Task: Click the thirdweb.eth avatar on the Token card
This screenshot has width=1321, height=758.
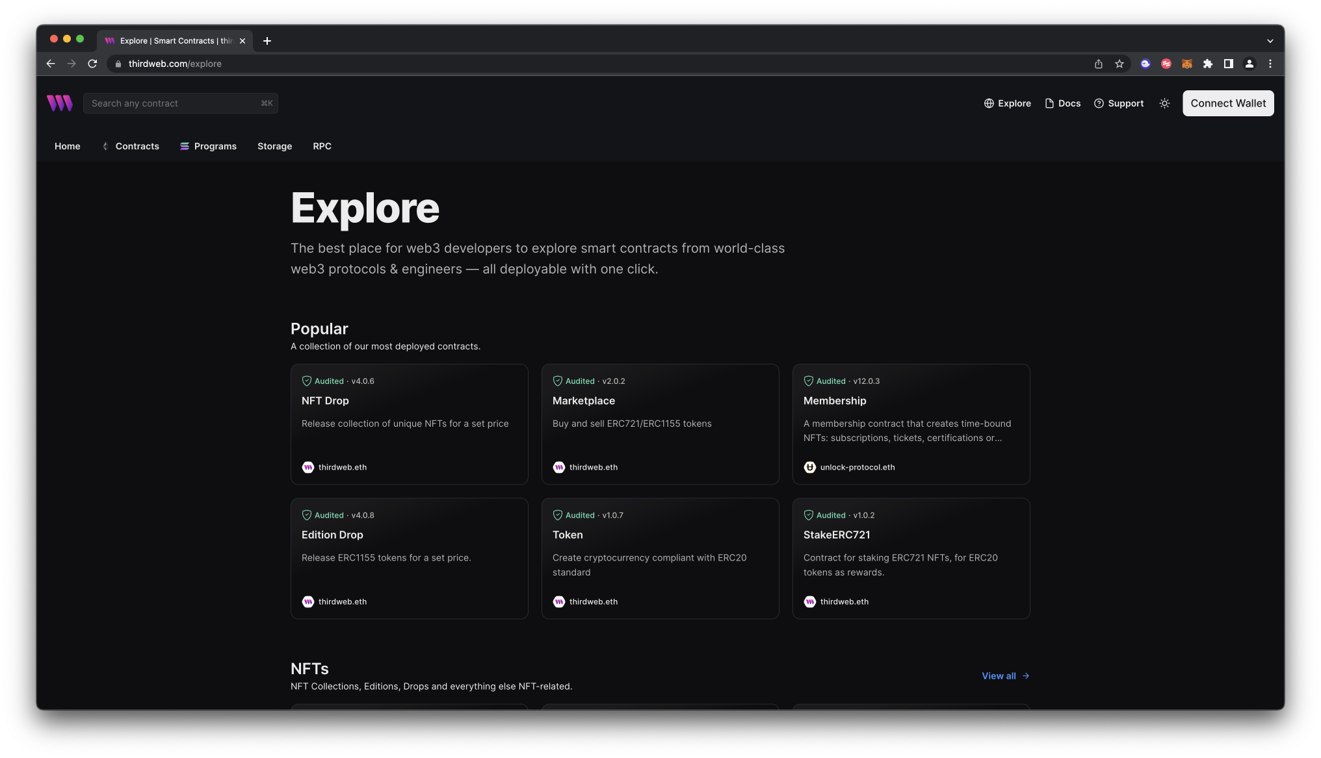Action: point(559,601)
